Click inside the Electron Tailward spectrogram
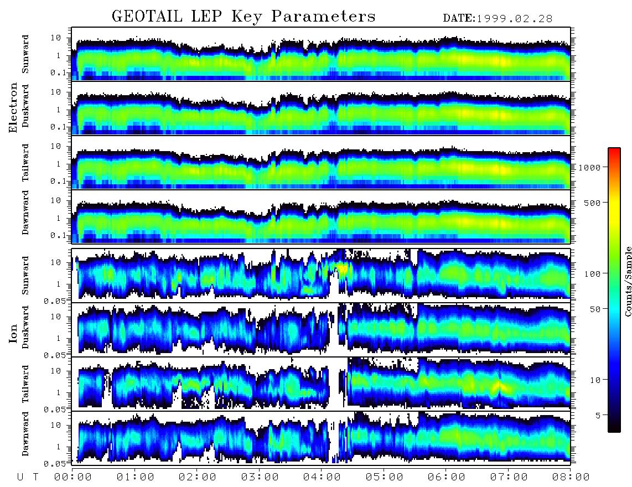 coord(321,163)
